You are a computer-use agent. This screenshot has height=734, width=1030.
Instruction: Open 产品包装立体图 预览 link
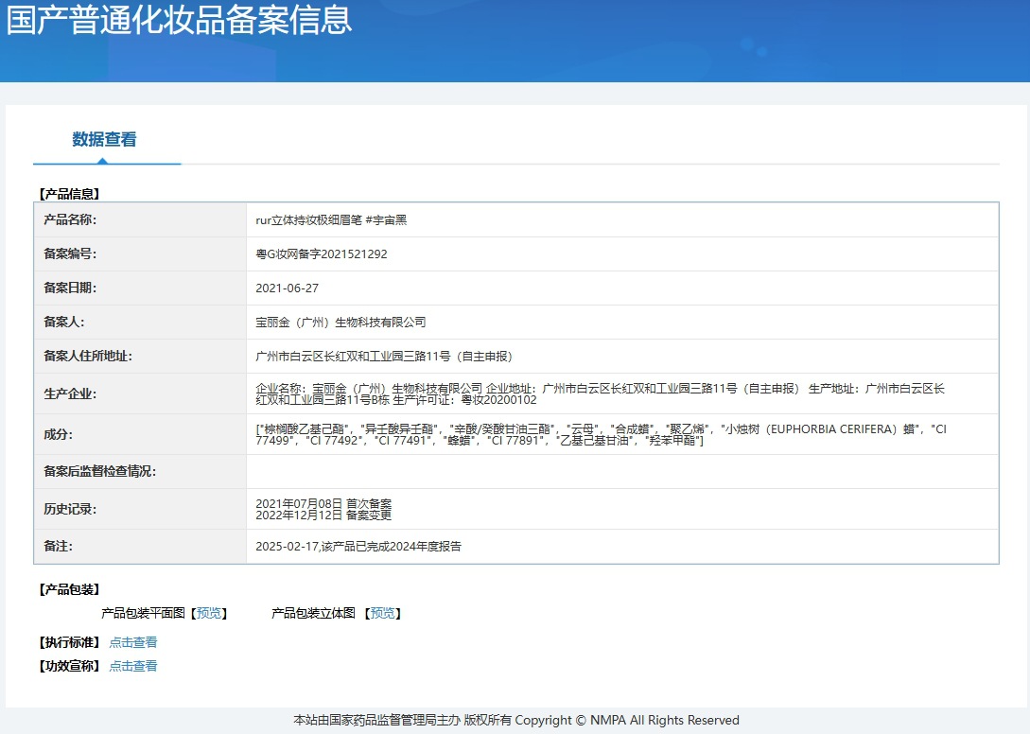(x=382, y=613)
